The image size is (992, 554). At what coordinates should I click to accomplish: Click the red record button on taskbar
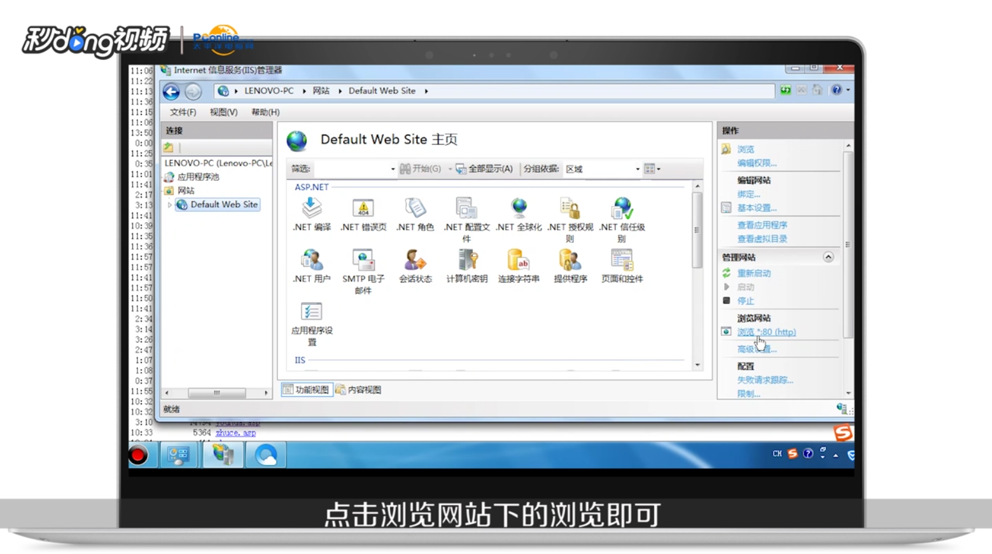point(138,455)
